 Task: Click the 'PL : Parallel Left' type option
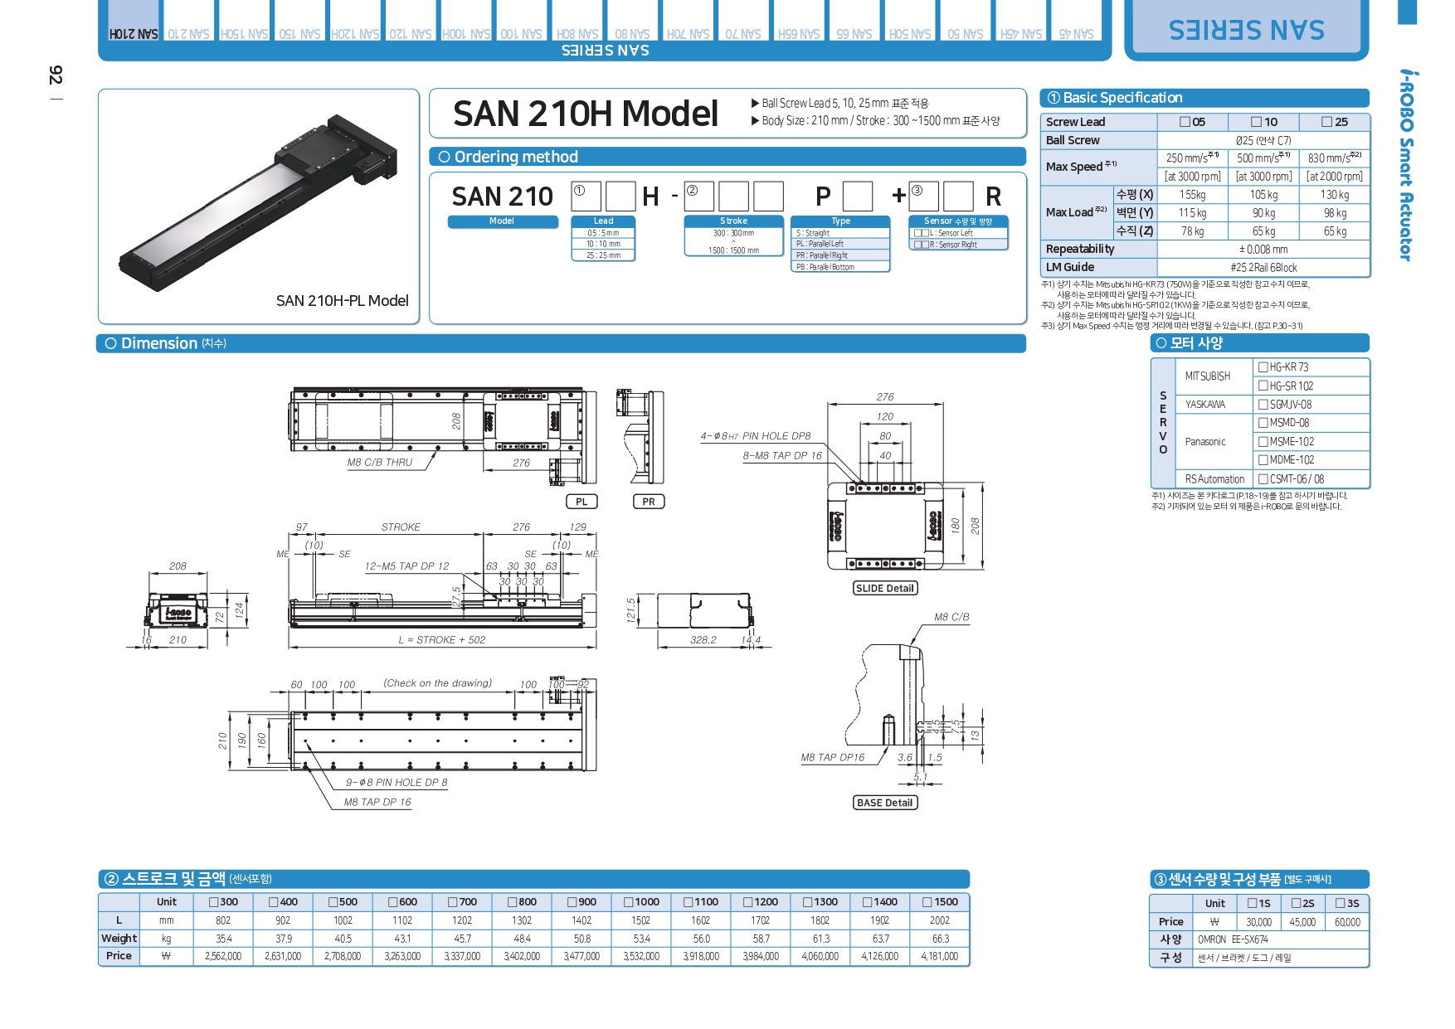coord(840,245)
